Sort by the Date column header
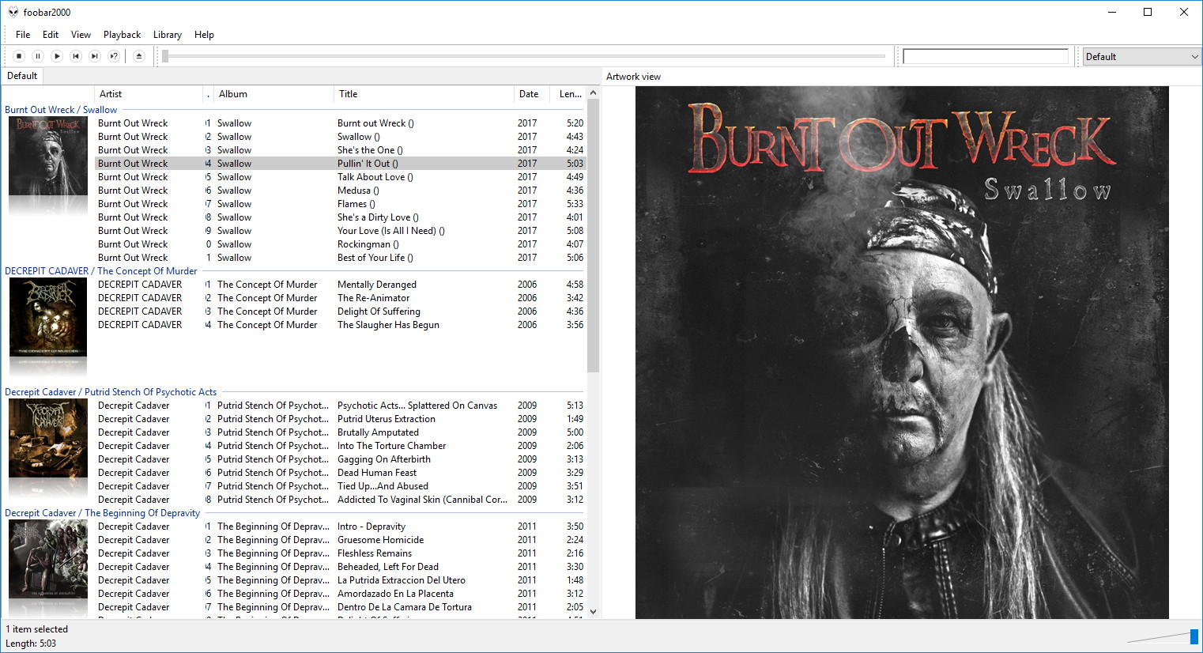 click(x=534, y=94)
